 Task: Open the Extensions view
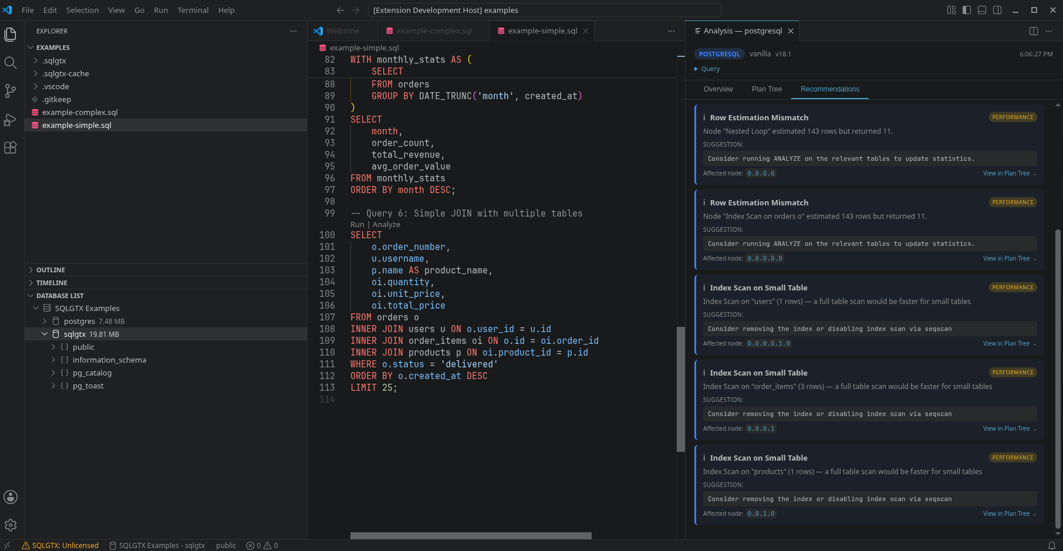11,147
